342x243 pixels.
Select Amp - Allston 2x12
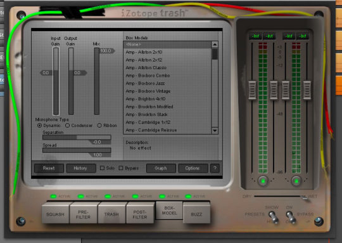(167, 60)
